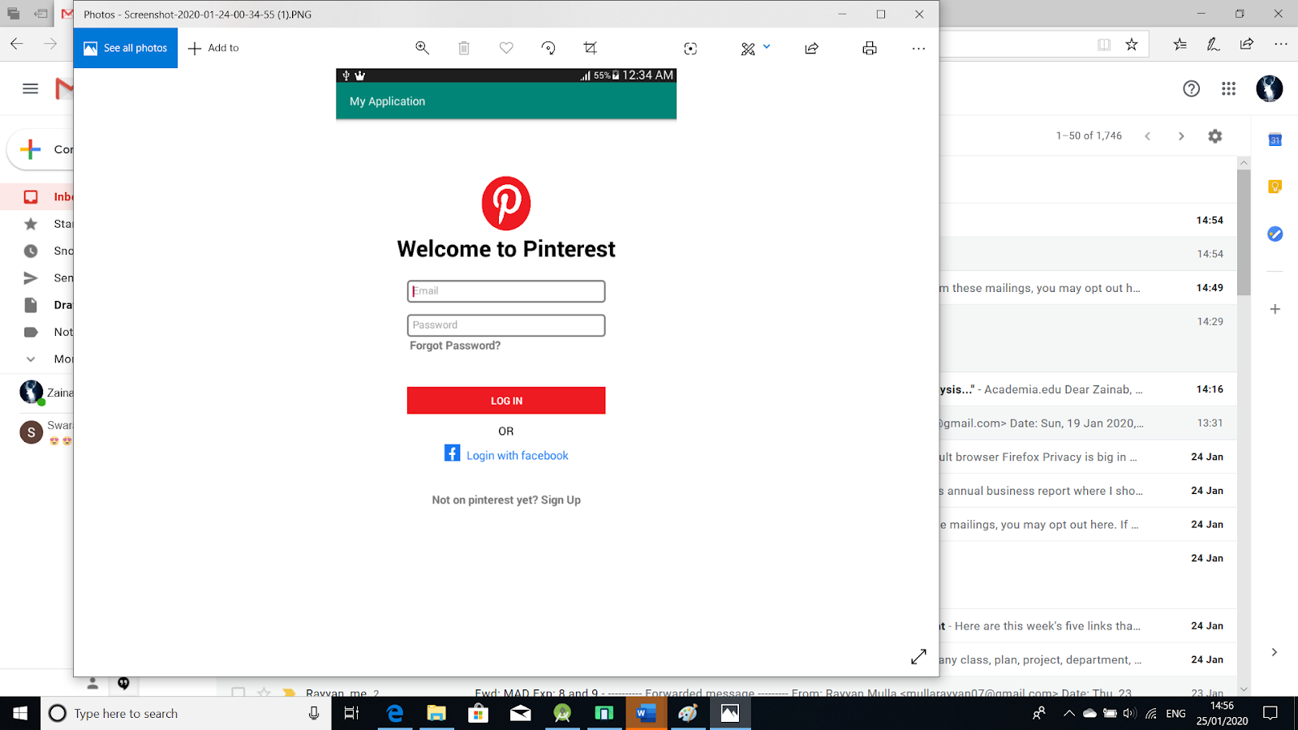
Task: Open Starred folder in Gmail
Action: pyautogui.click(x=37, y=224)
